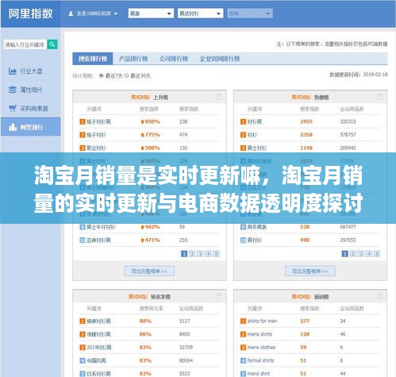Viewport: 396px width, 377px height.
Task: Click rank 1 badge beside 格子衬衫男
Action: click(83, 121)
